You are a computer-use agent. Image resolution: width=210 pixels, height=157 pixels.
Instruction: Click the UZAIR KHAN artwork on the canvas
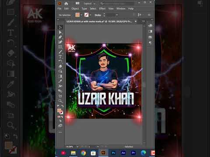point(104,81)
